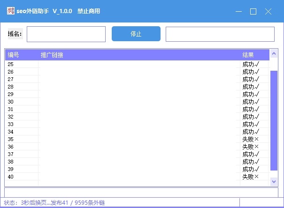Select row number 39
Image resolution: width=284 pixels, height=208 pixels.
[x=137, y=169]
